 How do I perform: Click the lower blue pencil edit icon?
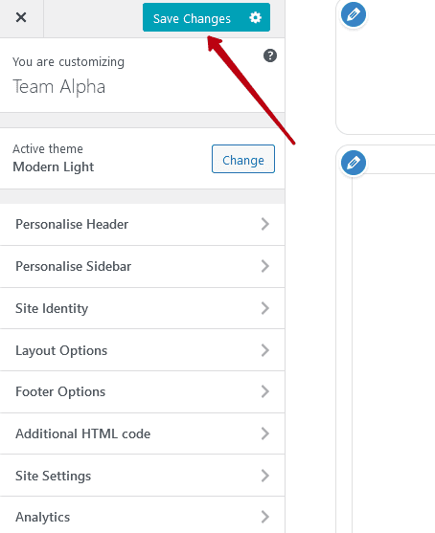[354, 163]
